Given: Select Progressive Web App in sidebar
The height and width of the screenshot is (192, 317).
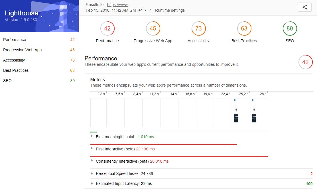Looking at the screenshot, I should [x=22, y=50].
